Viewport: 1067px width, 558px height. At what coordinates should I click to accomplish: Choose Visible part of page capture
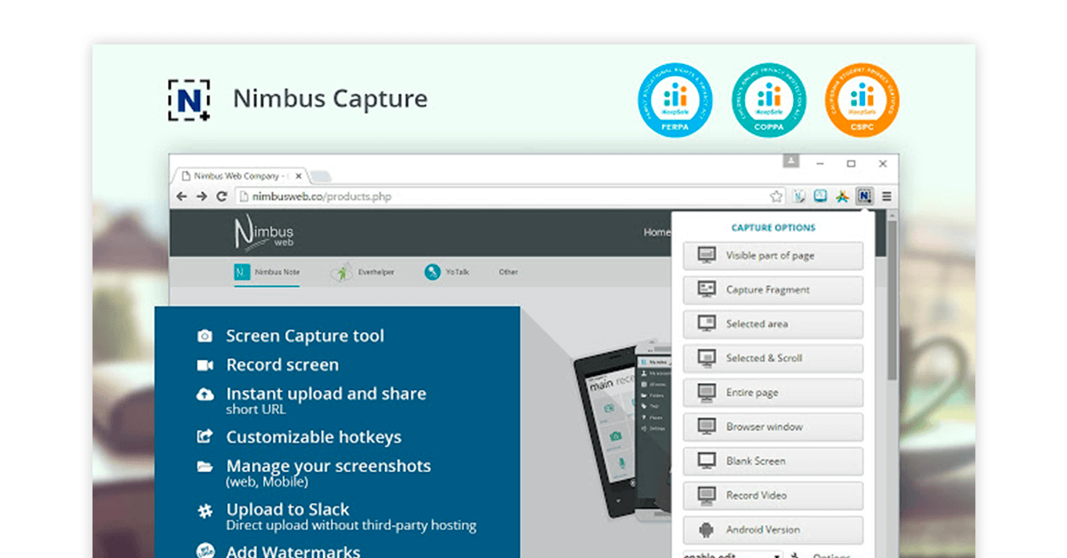(773, 256)
